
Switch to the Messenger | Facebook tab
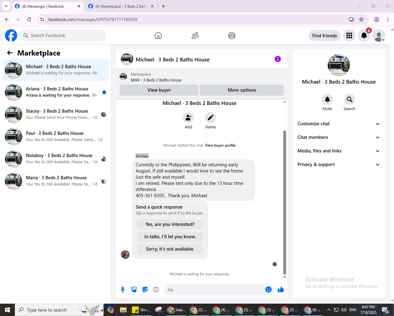48,6
